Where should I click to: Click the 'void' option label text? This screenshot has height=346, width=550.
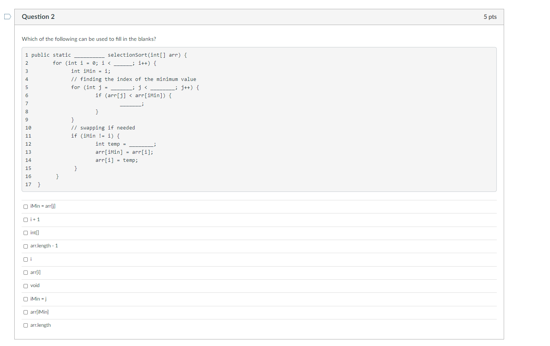tap(35, 286)
